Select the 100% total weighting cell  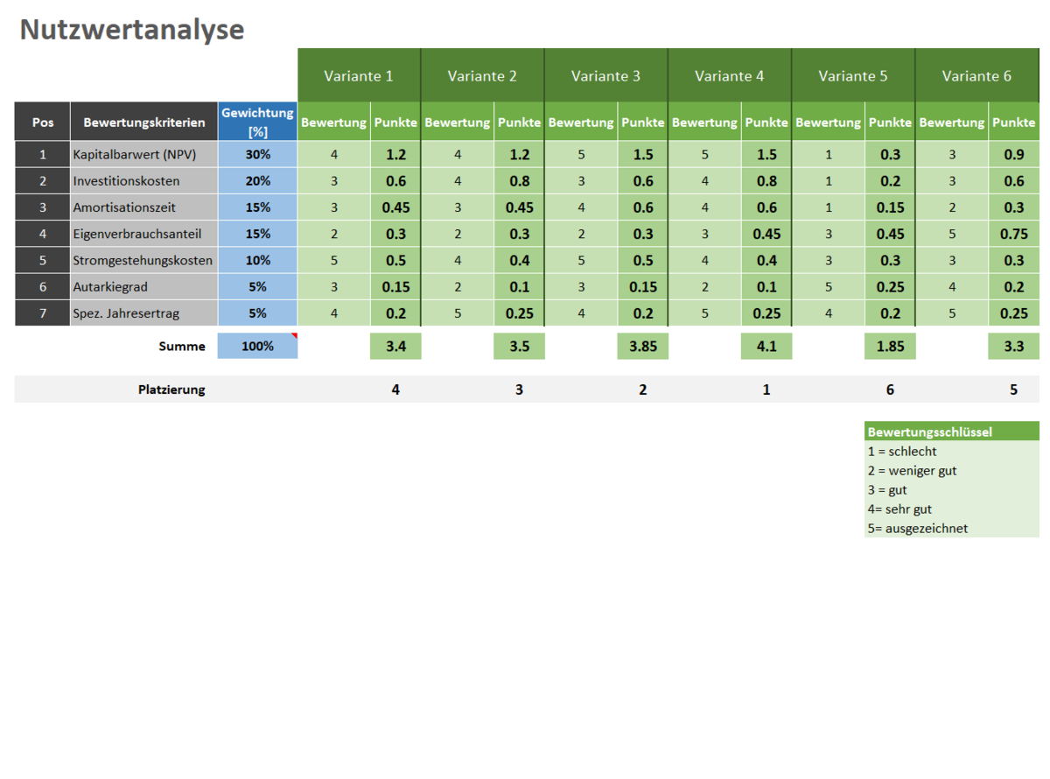257,346
